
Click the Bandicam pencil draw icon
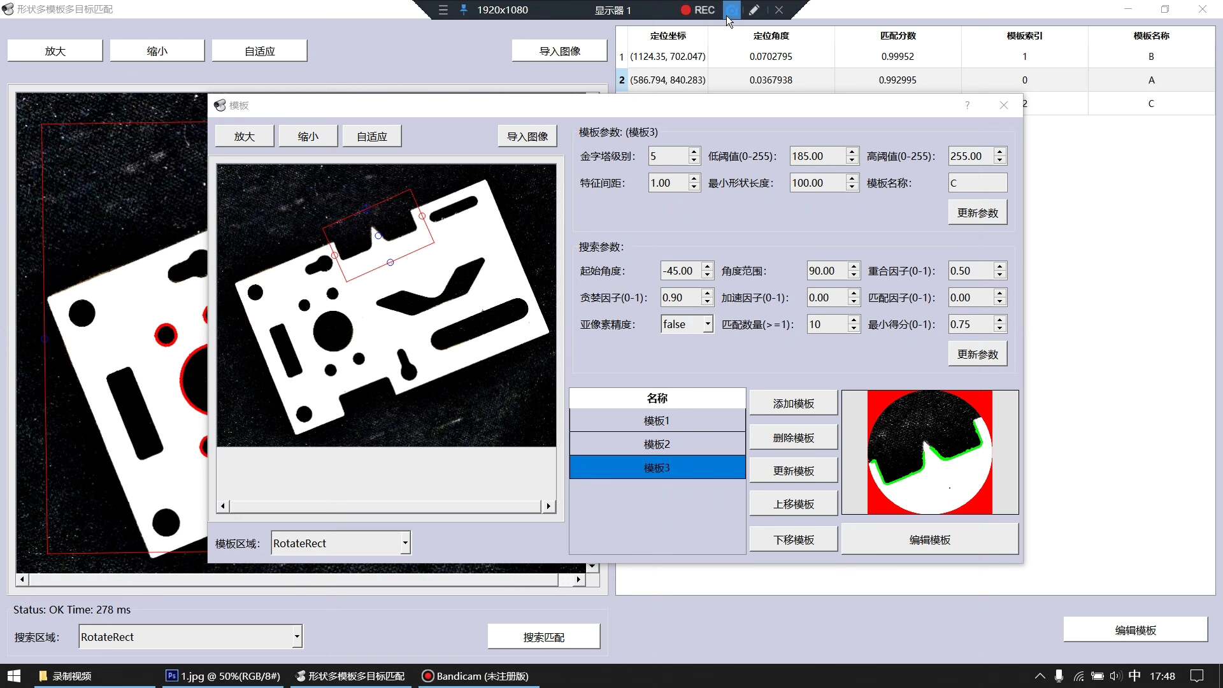pos(754,10)
